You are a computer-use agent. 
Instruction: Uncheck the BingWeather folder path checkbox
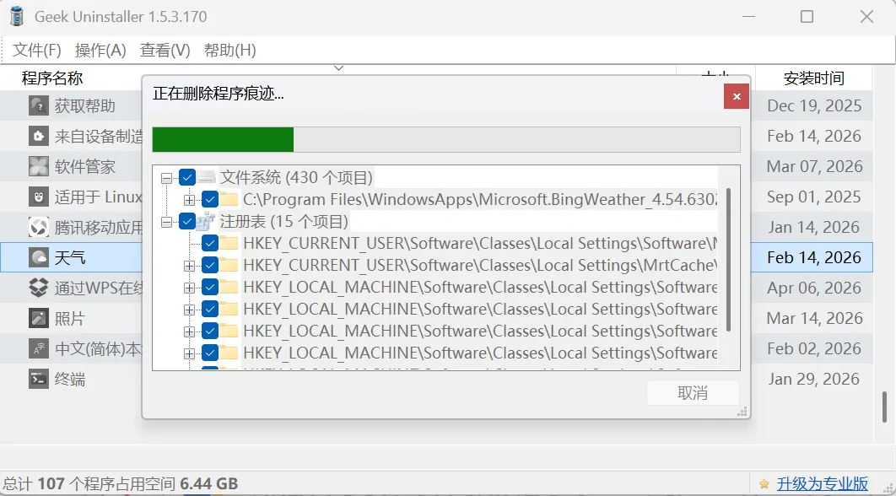pyautogui.click(x=210, y=199)
